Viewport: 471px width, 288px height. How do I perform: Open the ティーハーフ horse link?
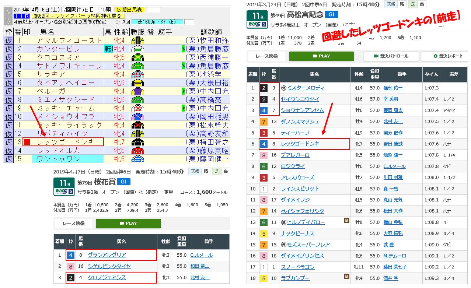tap(296, 133)
